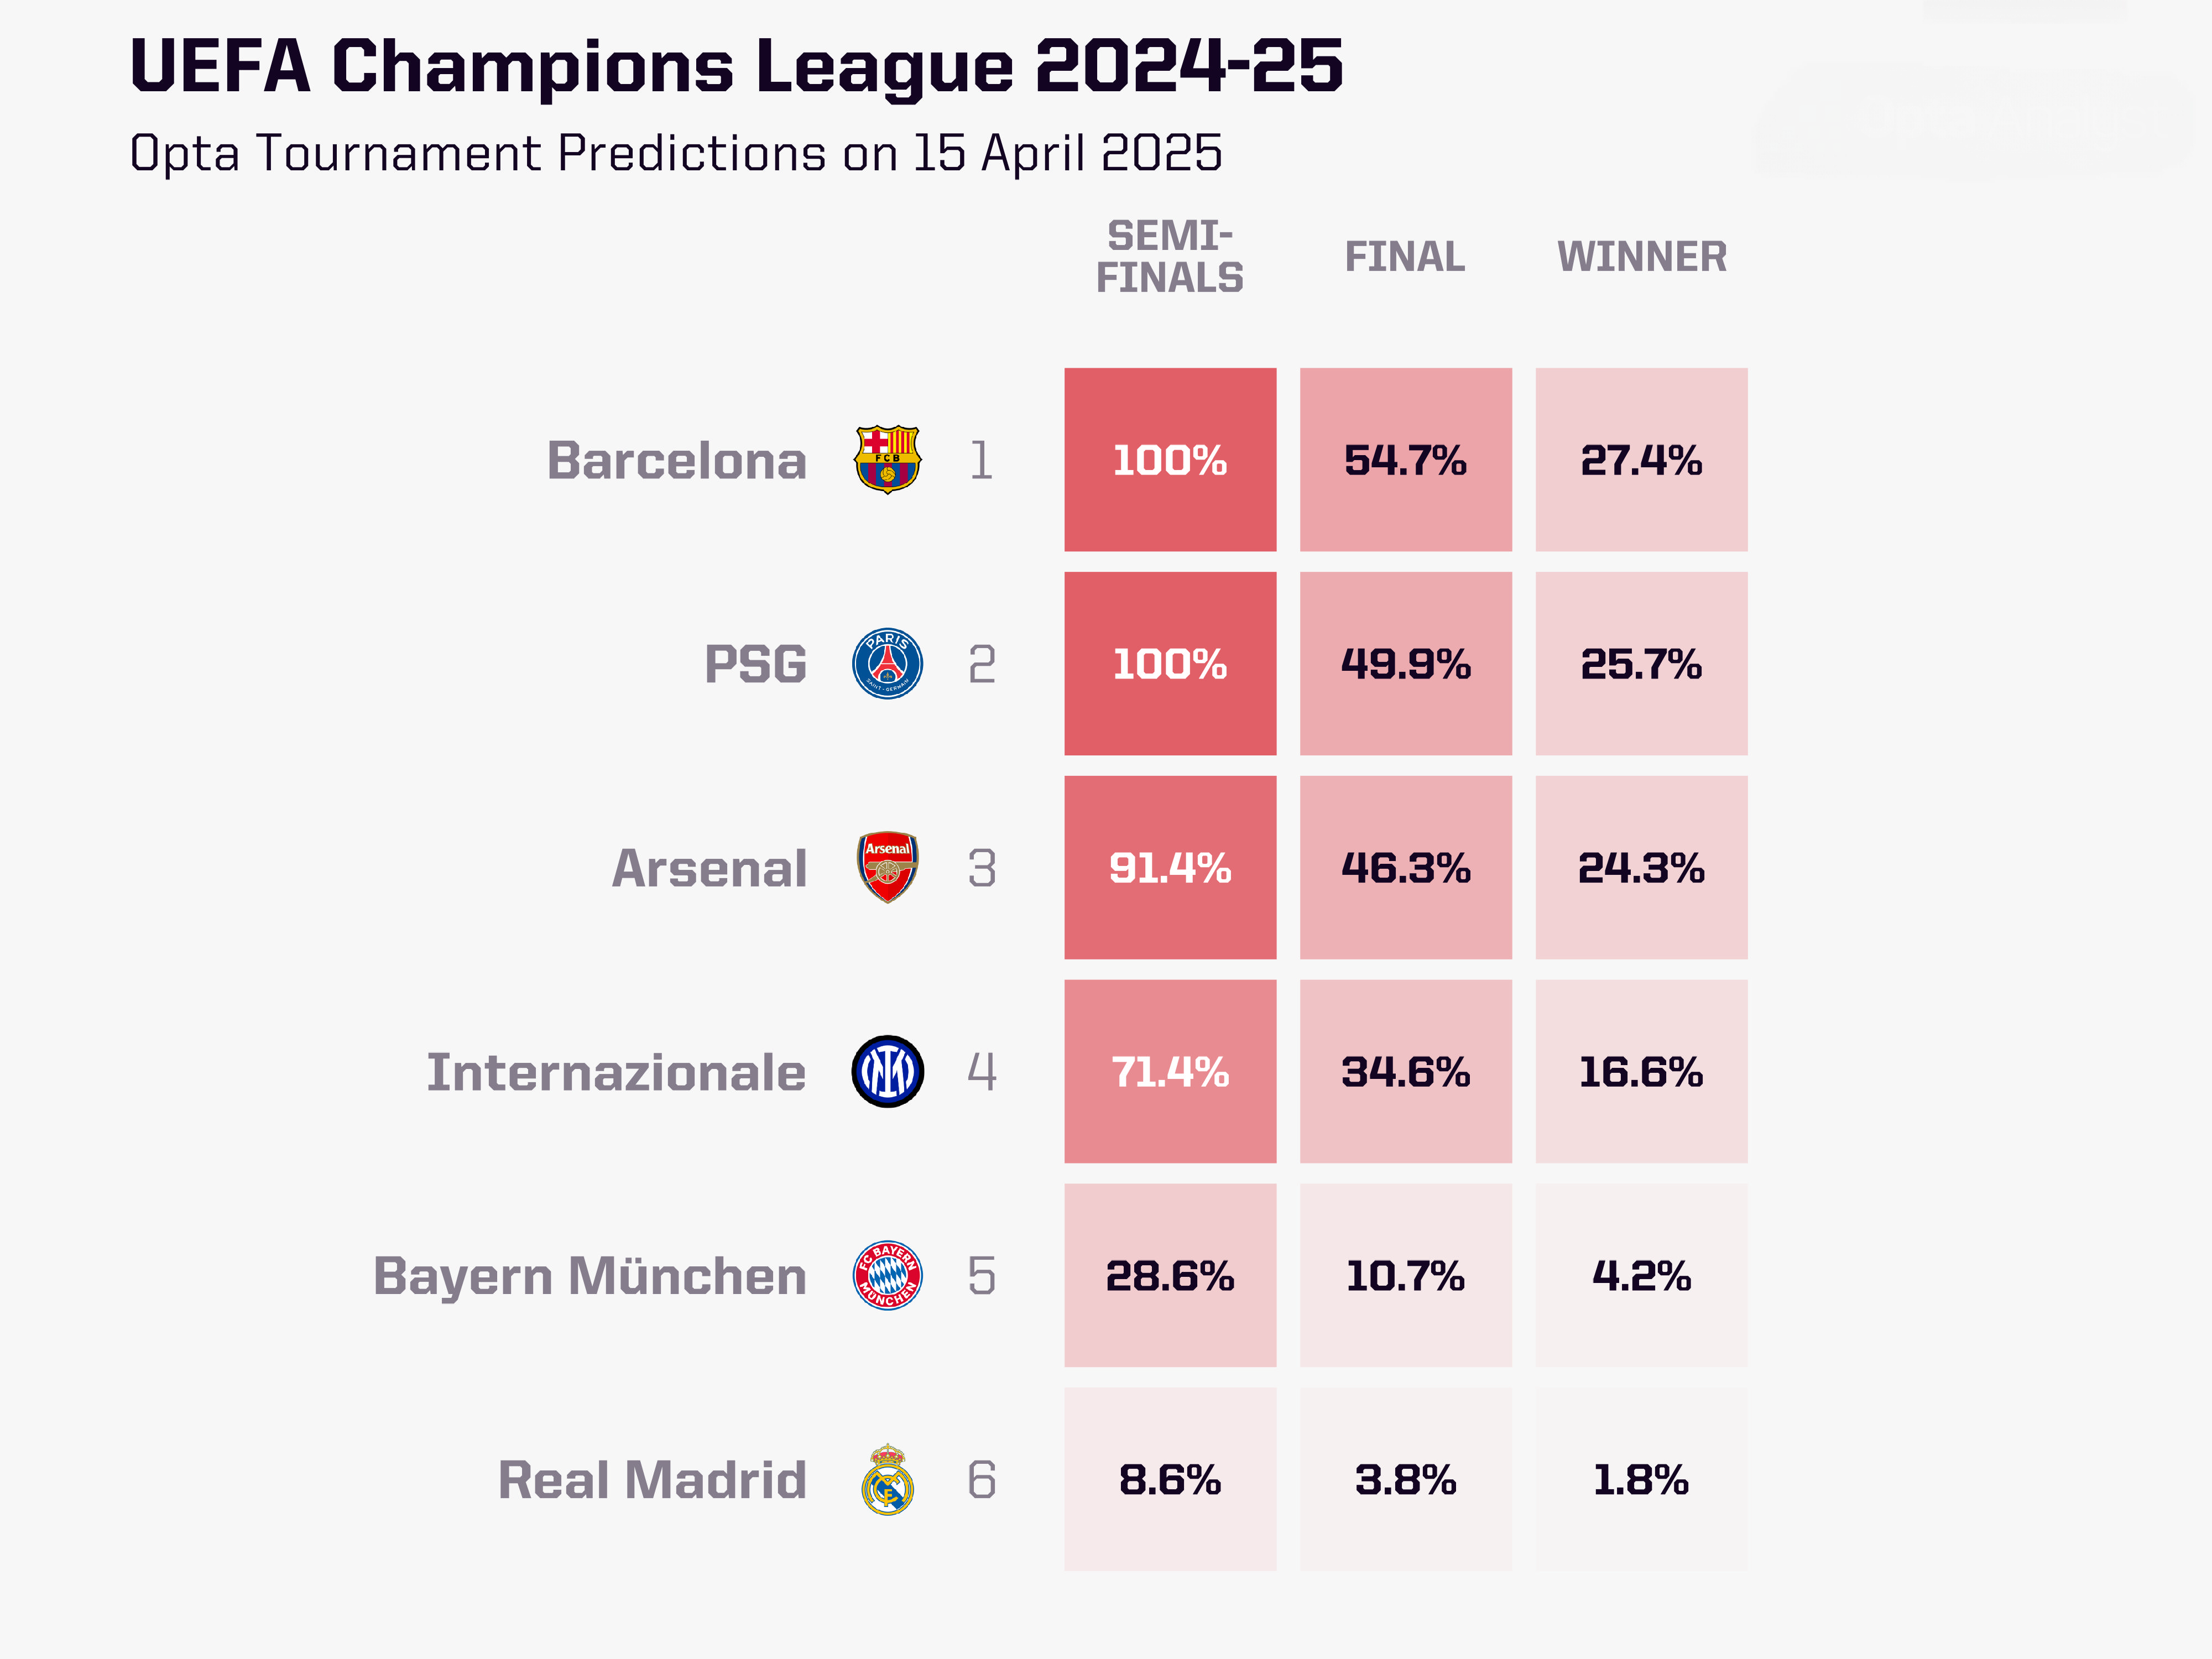Click the Internazionale club crest
The image size is (2212, 1659).
(887, 1071)
